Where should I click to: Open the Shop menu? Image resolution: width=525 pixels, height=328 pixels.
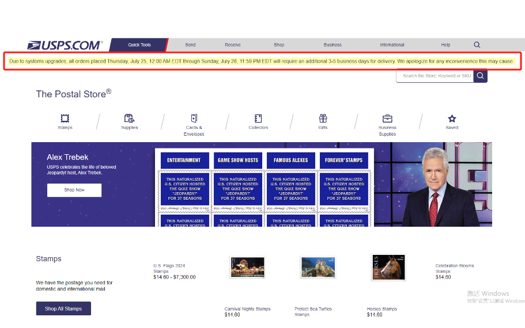point(279,45)
